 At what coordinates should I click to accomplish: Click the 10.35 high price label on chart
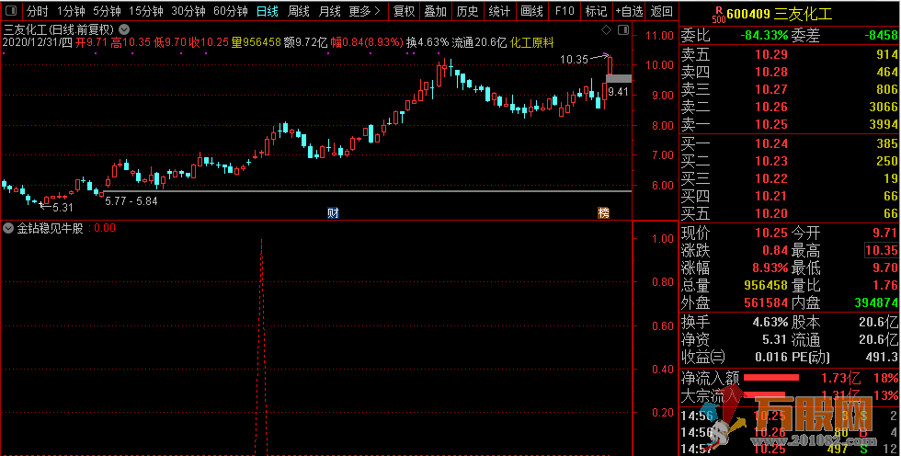click(574, 59)
